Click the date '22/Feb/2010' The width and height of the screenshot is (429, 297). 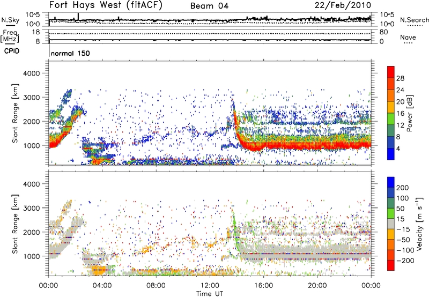point(343,5)
